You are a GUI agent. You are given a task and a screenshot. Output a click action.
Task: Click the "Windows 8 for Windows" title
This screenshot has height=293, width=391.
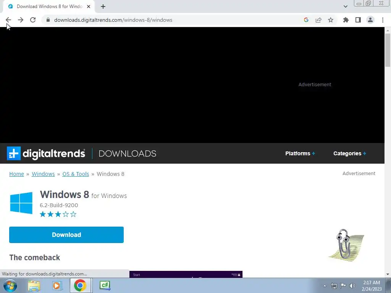tap(83, 195)
